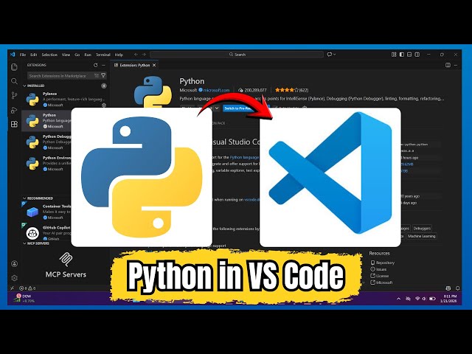Select the Container Tools recommended extension
The image size is (472, 354).
coord(46,212)
